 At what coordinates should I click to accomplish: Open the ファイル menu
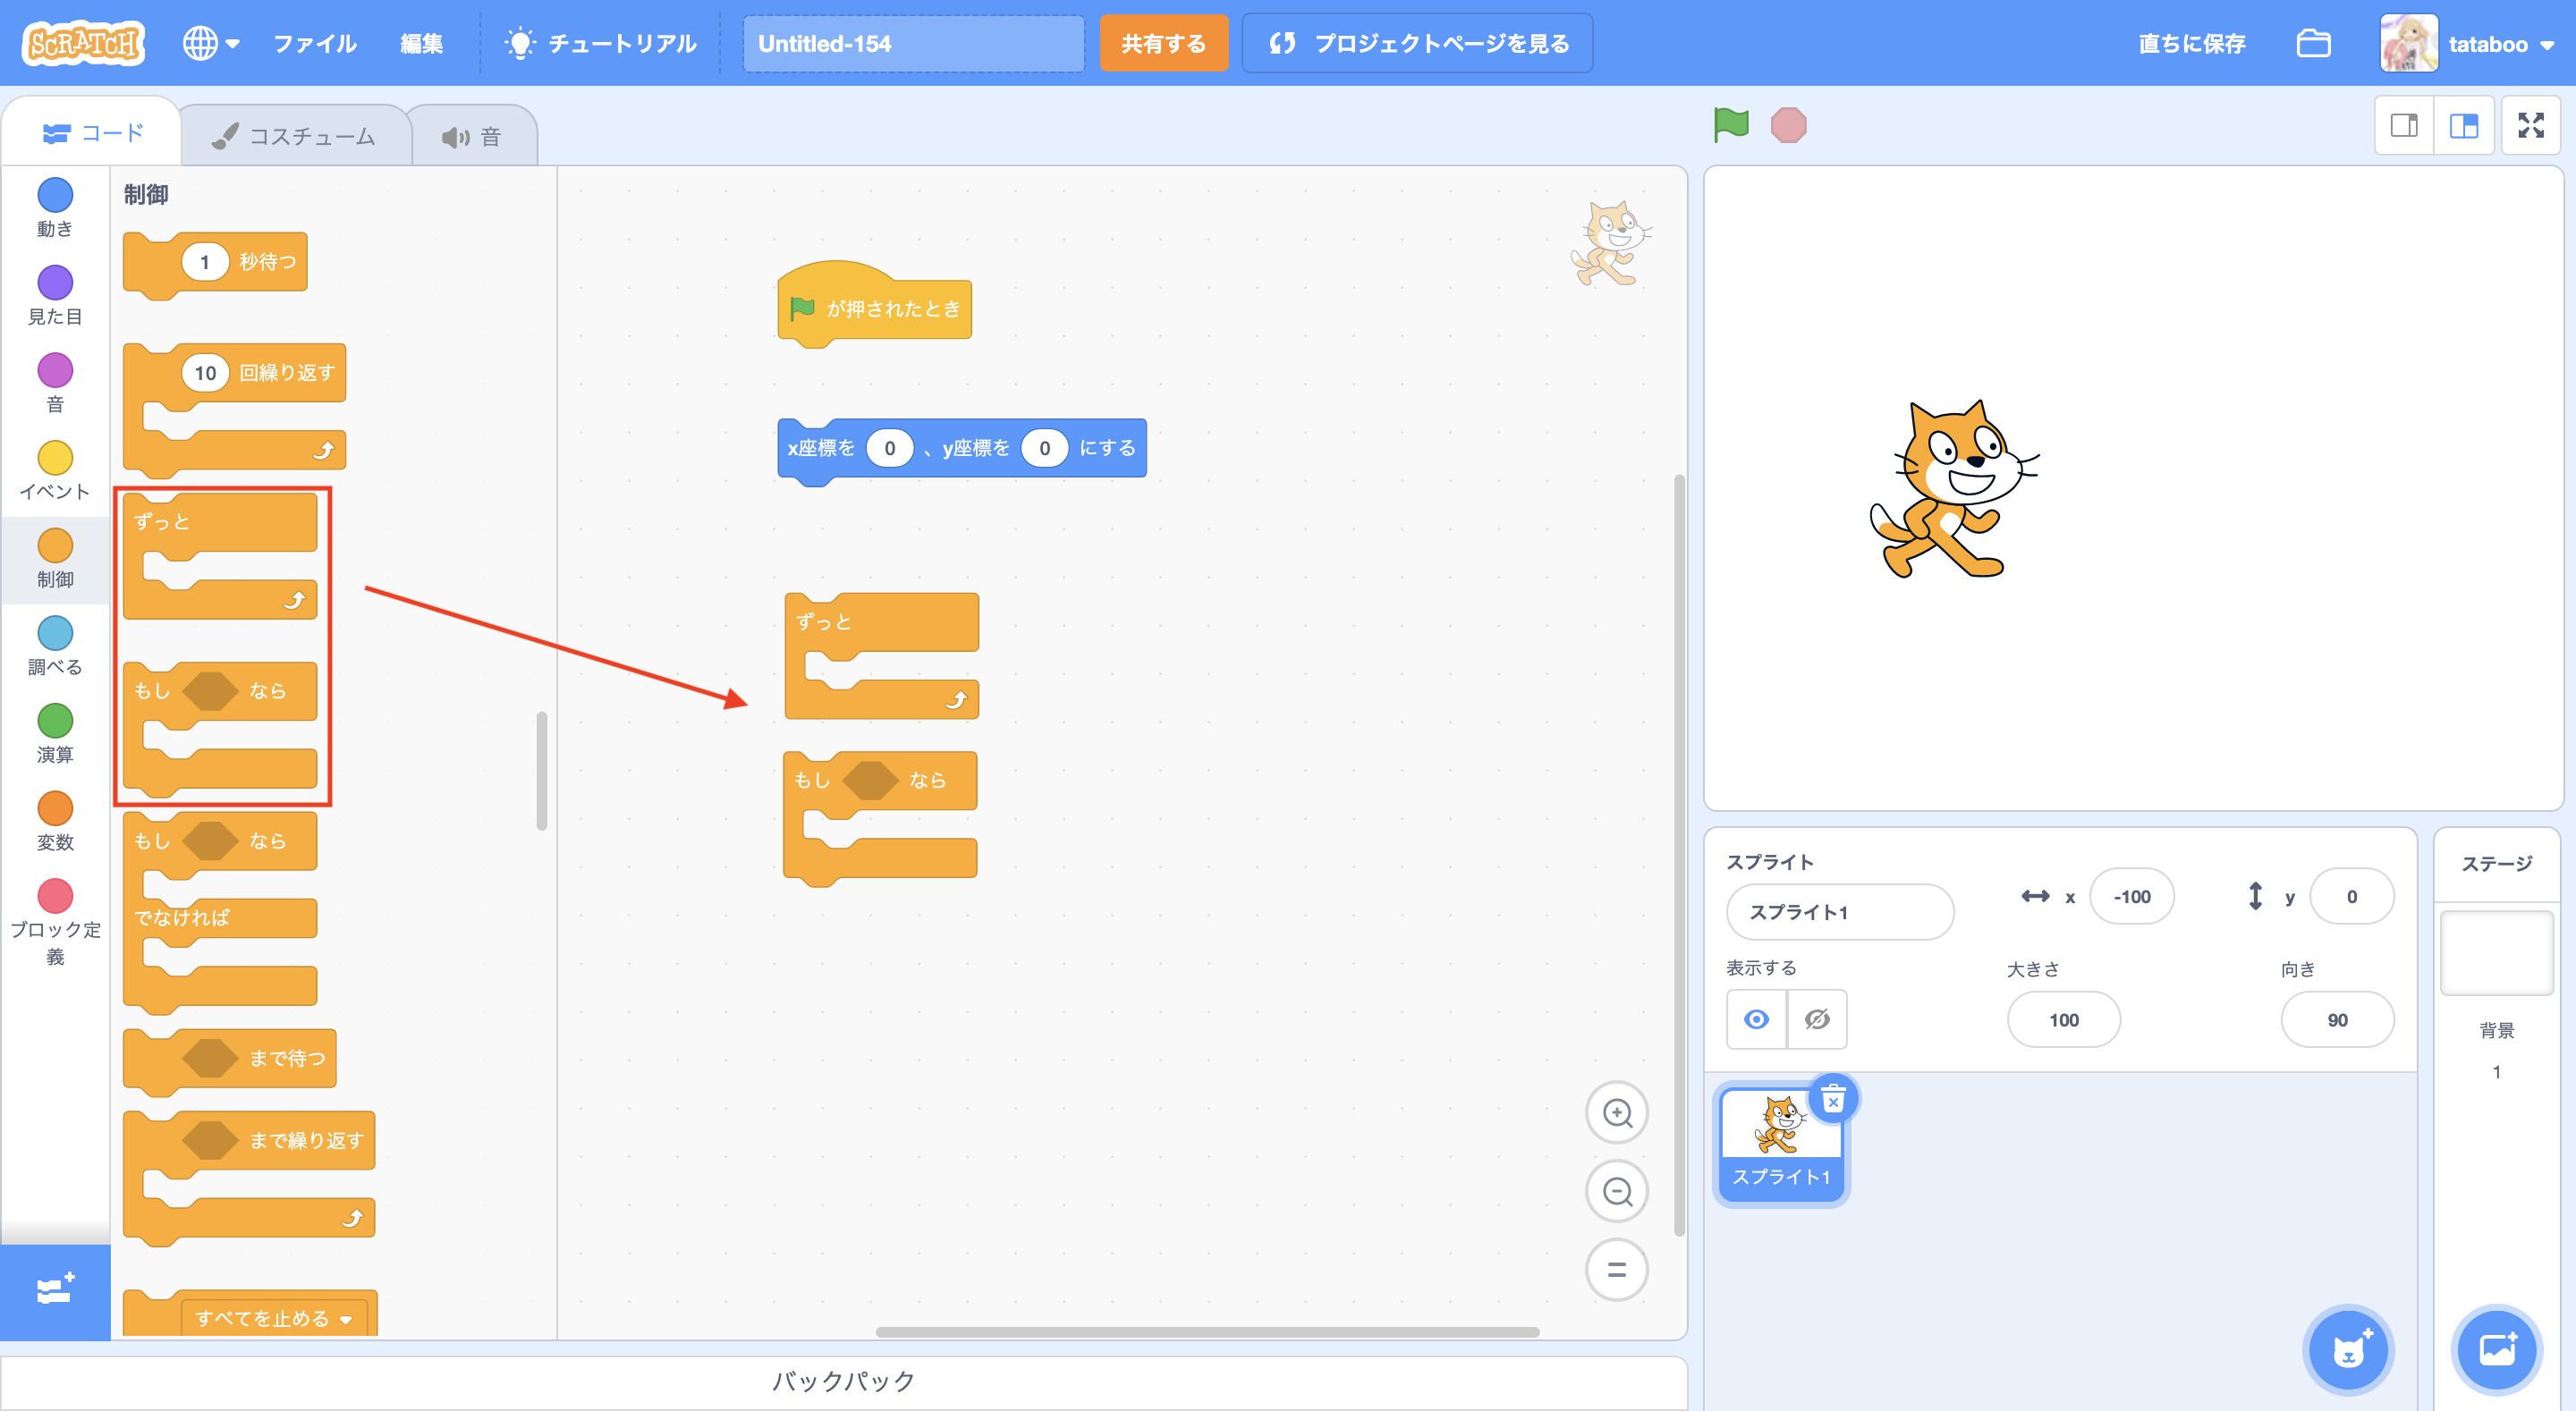(x=314, y=44)
